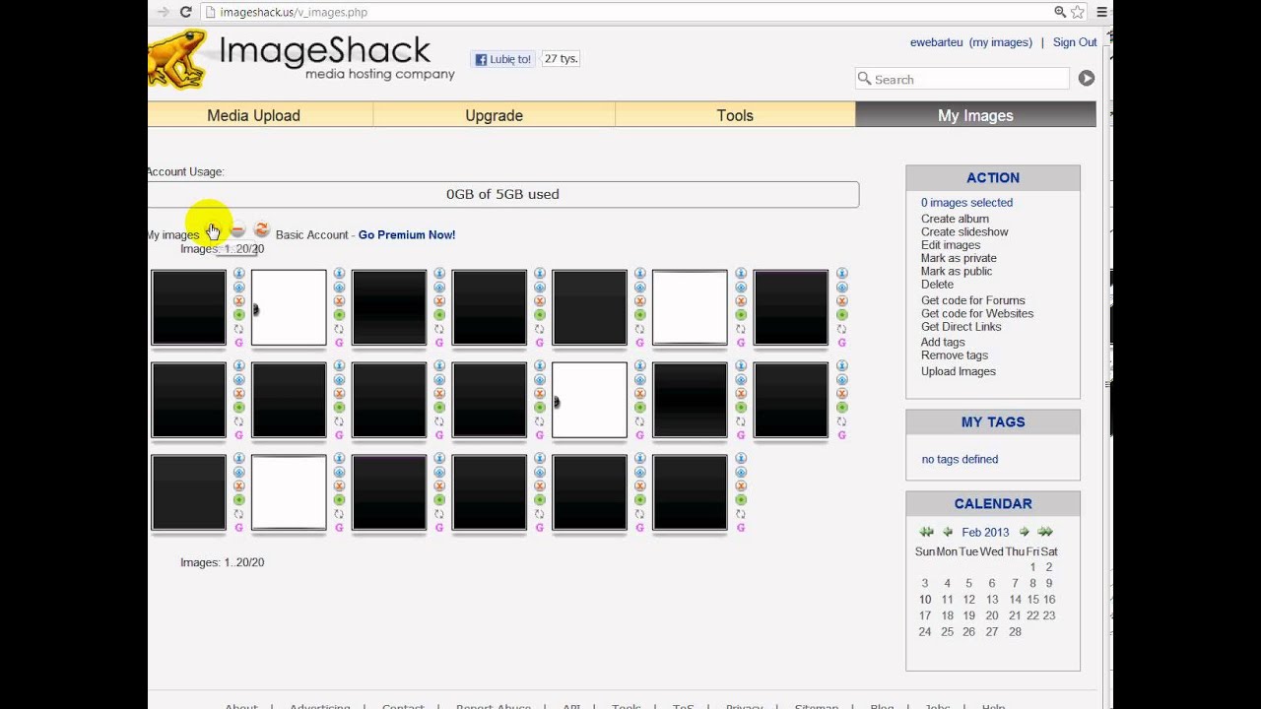The height and width of the screenshot is (709, 1261).
Task: Click Add tags action
Action: click(x=943, y=342)
